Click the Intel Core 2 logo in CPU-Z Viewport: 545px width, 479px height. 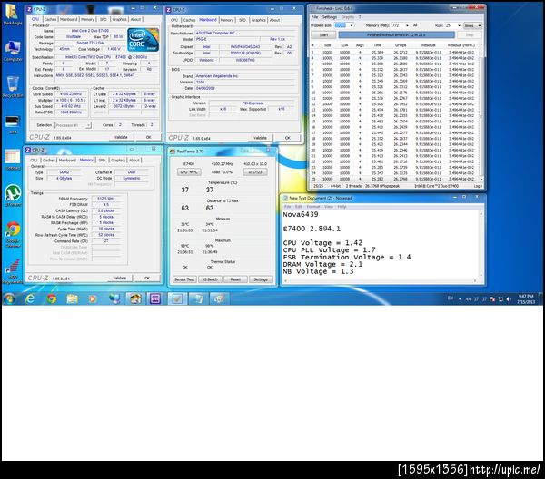[143, 40]
